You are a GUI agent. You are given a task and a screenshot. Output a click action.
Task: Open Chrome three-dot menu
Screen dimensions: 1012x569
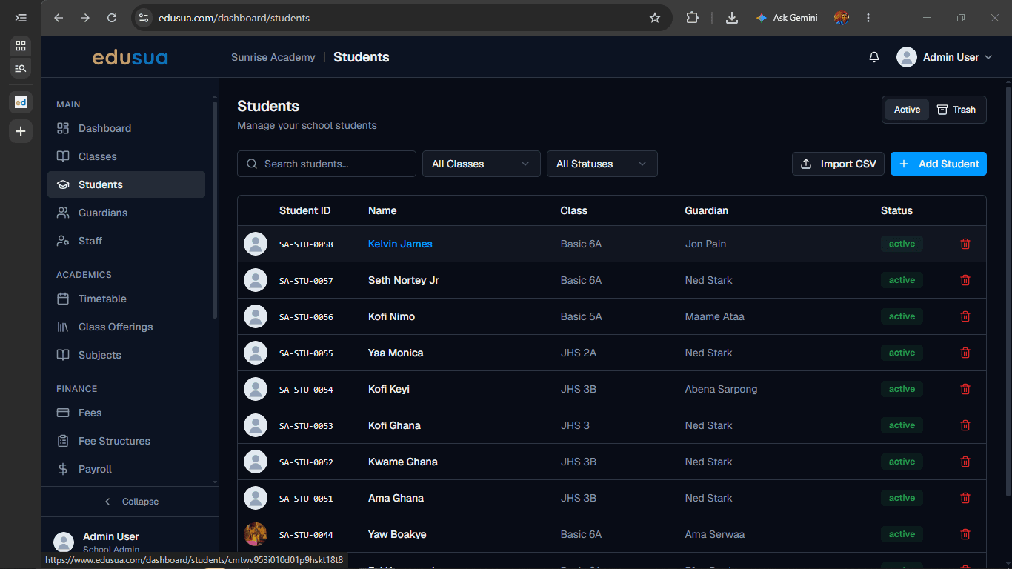coord(868,18)
